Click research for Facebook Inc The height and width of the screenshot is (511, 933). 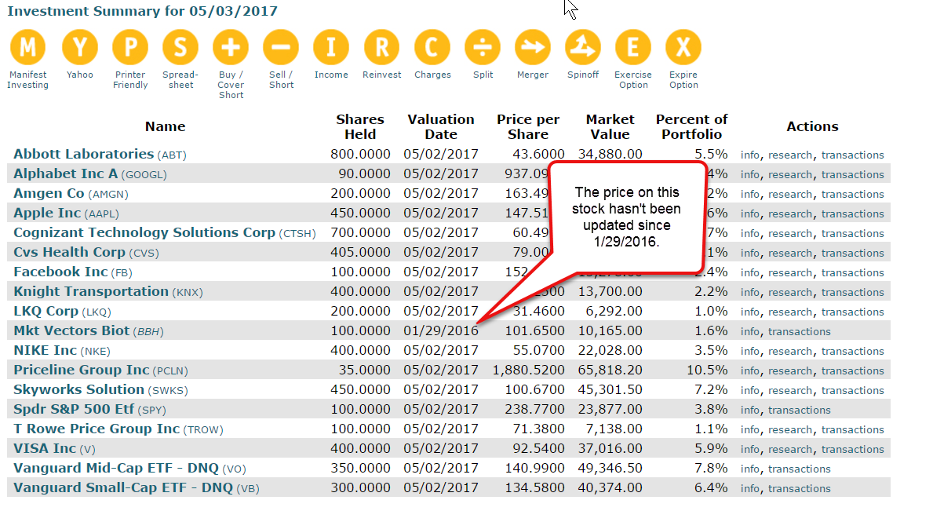click(790, 272)
